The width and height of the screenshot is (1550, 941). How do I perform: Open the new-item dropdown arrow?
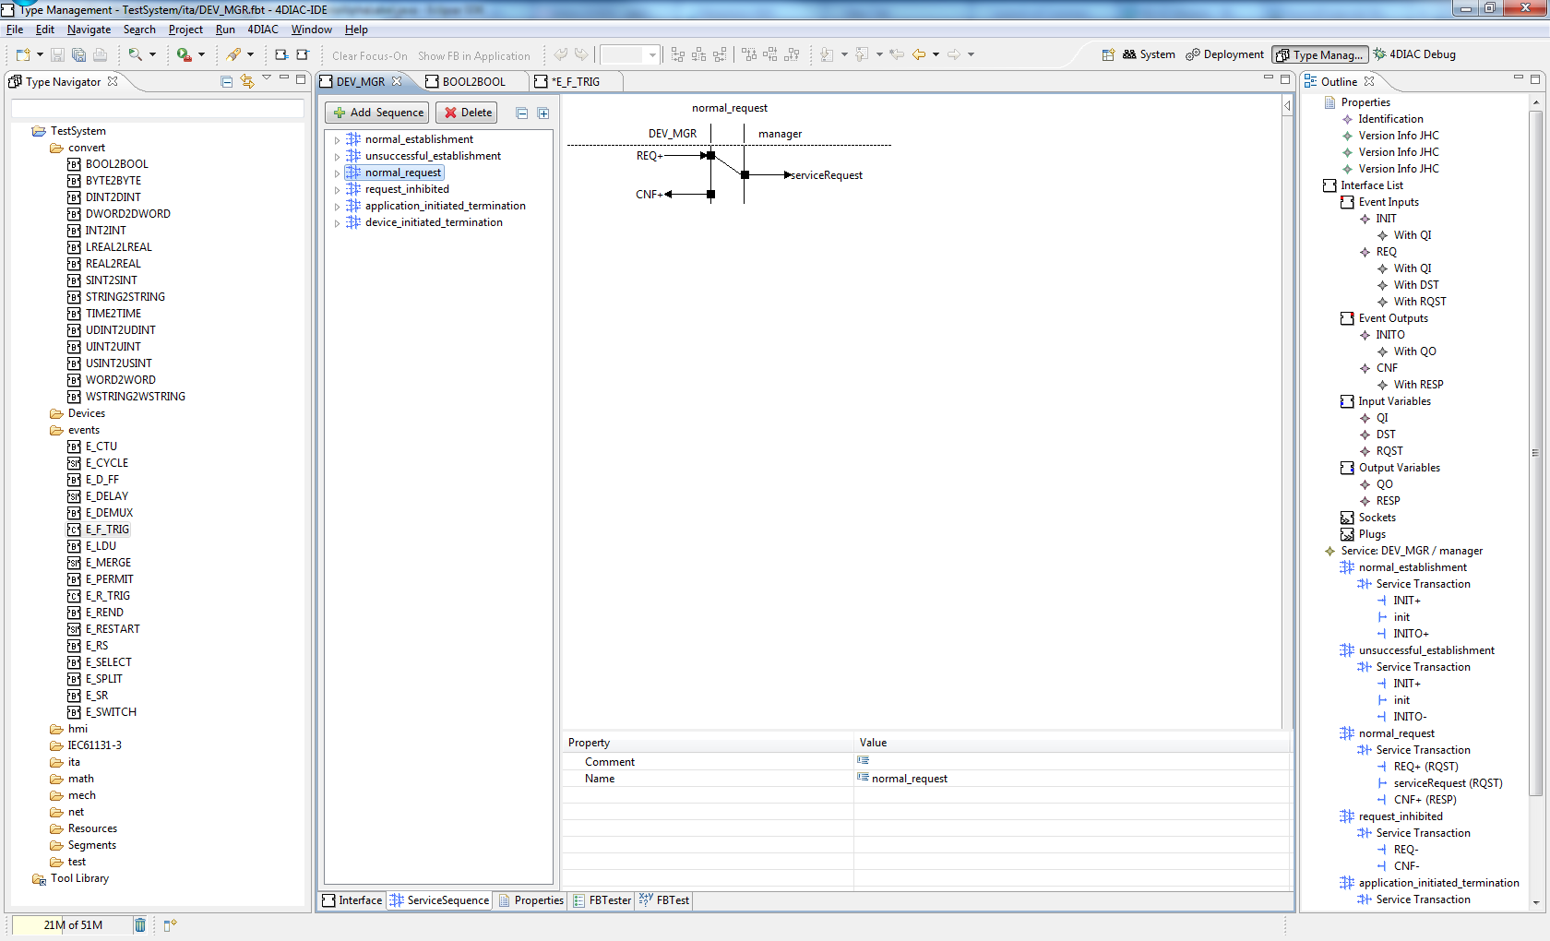tap(40, 55)
